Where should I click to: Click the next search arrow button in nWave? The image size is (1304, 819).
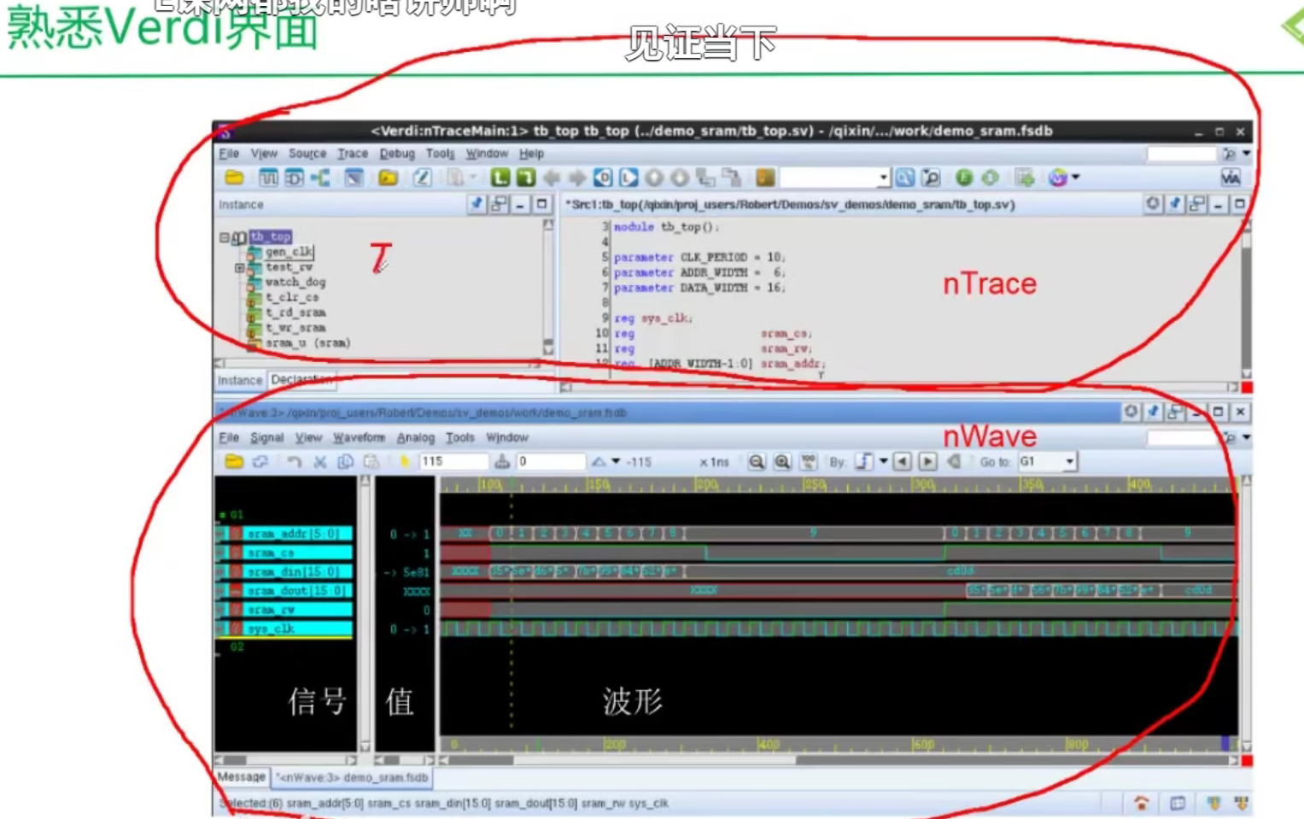(928, 462)
